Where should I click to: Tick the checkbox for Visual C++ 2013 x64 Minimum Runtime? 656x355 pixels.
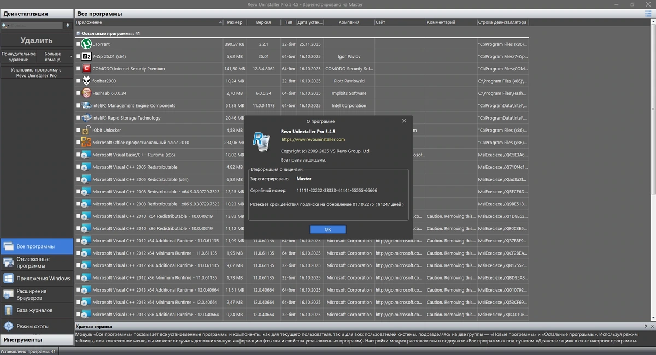point(78,302)
